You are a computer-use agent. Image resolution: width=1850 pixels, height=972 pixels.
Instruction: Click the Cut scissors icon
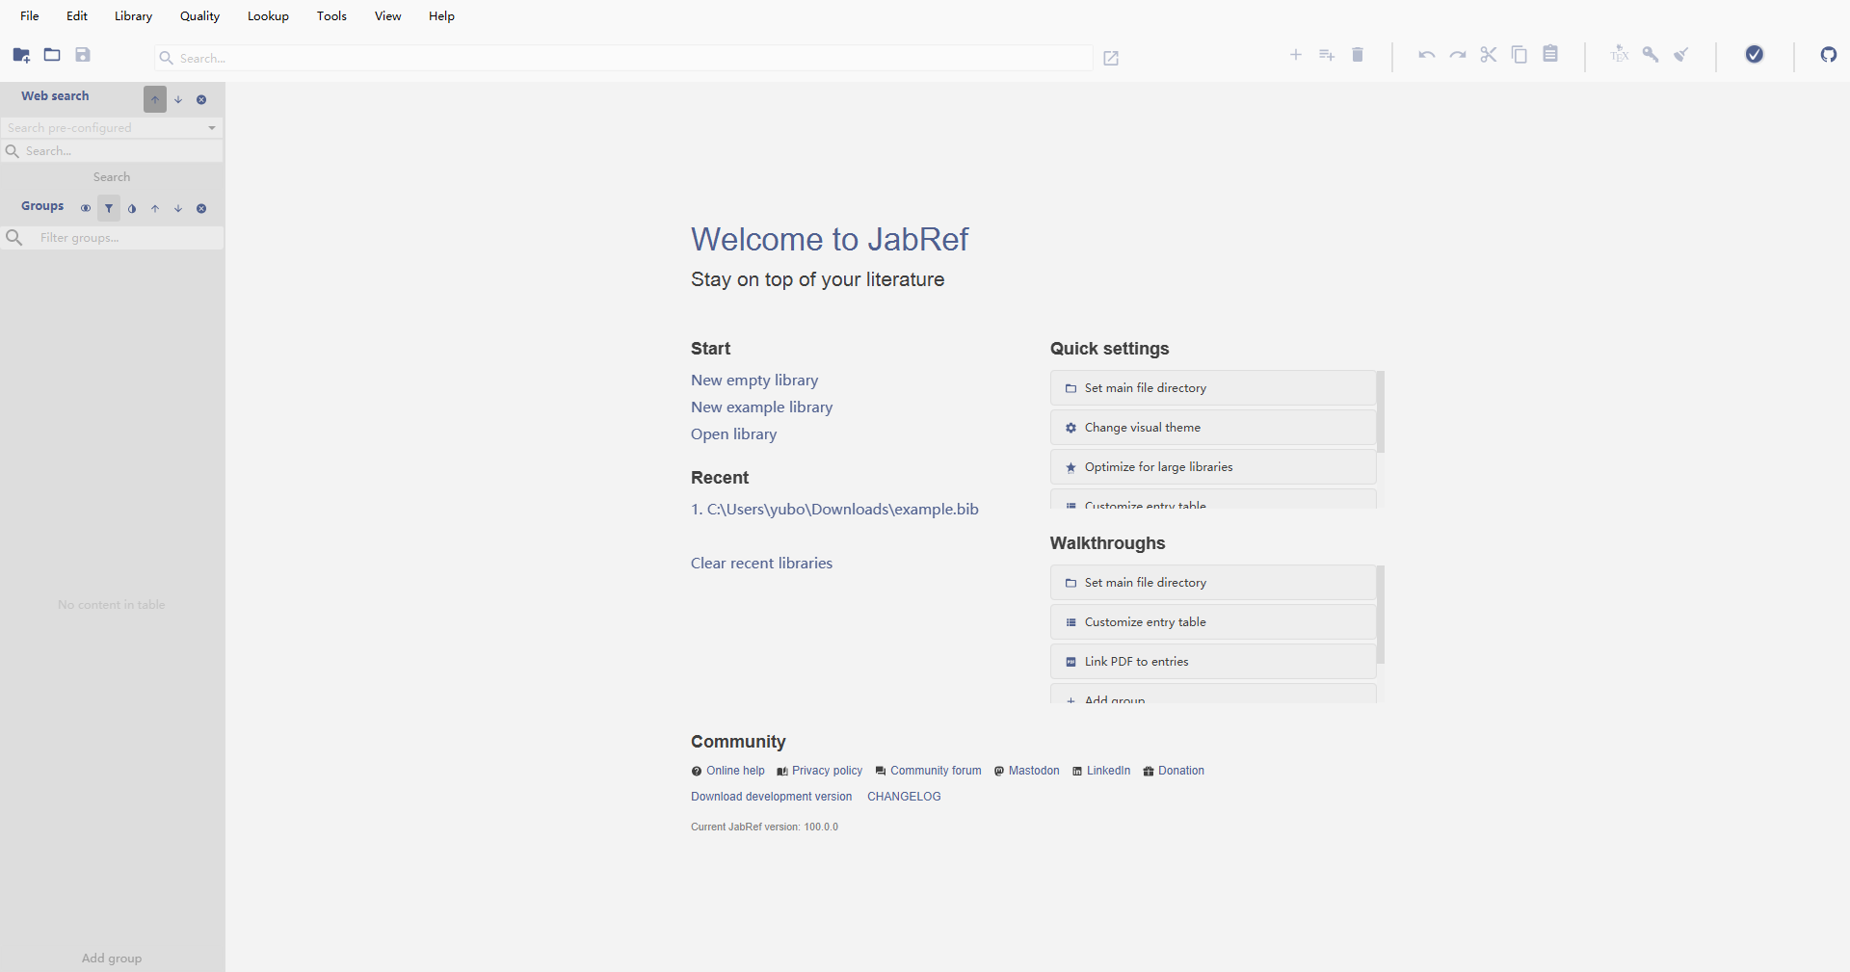tap(1489, 55)
